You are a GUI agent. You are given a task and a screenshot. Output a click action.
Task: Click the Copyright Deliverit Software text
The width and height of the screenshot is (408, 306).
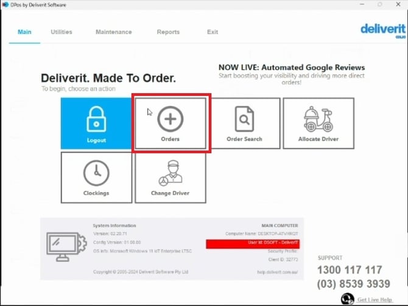click(141, 272)
